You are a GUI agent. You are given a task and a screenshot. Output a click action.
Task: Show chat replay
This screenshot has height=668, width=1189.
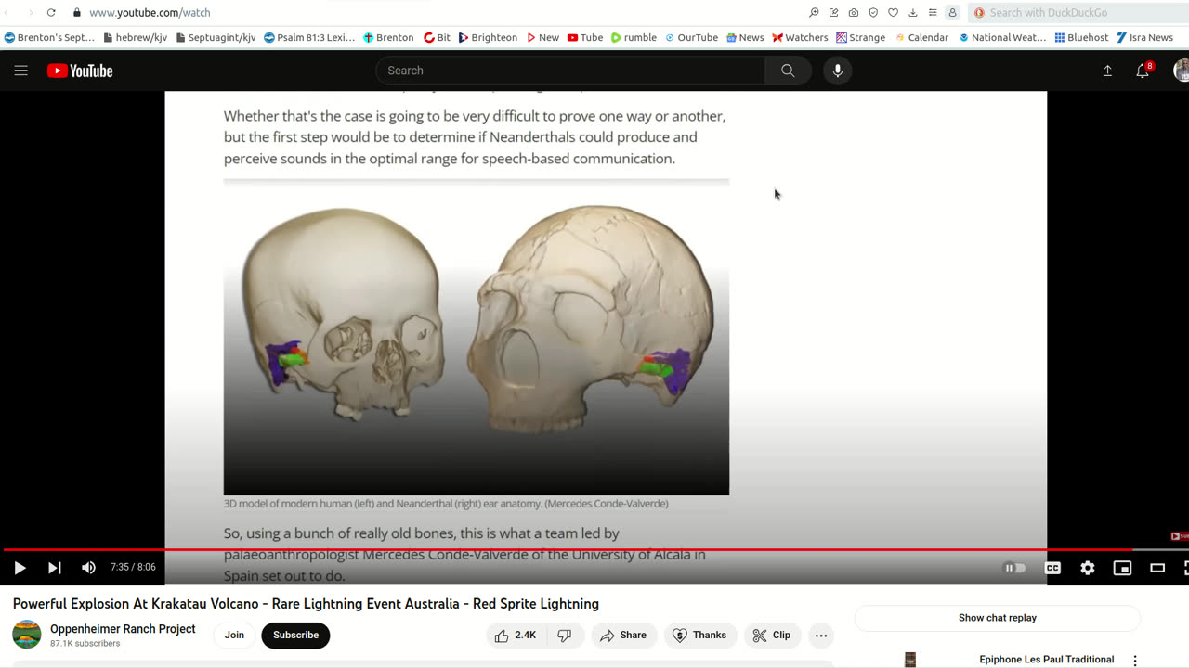(x=997, y=618)
